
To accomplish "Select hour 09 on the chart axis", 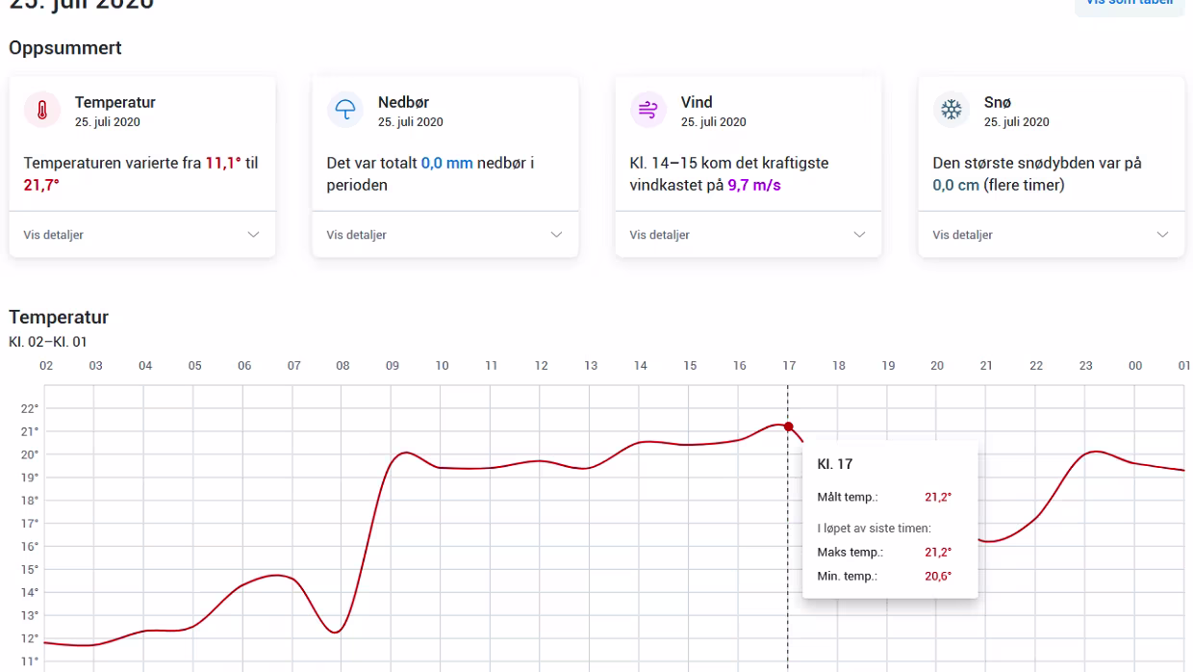I will point(393,366).
